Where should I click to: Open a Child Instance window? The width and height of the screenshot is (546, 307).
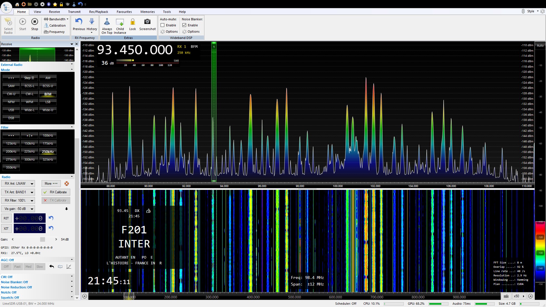(120, 22)
